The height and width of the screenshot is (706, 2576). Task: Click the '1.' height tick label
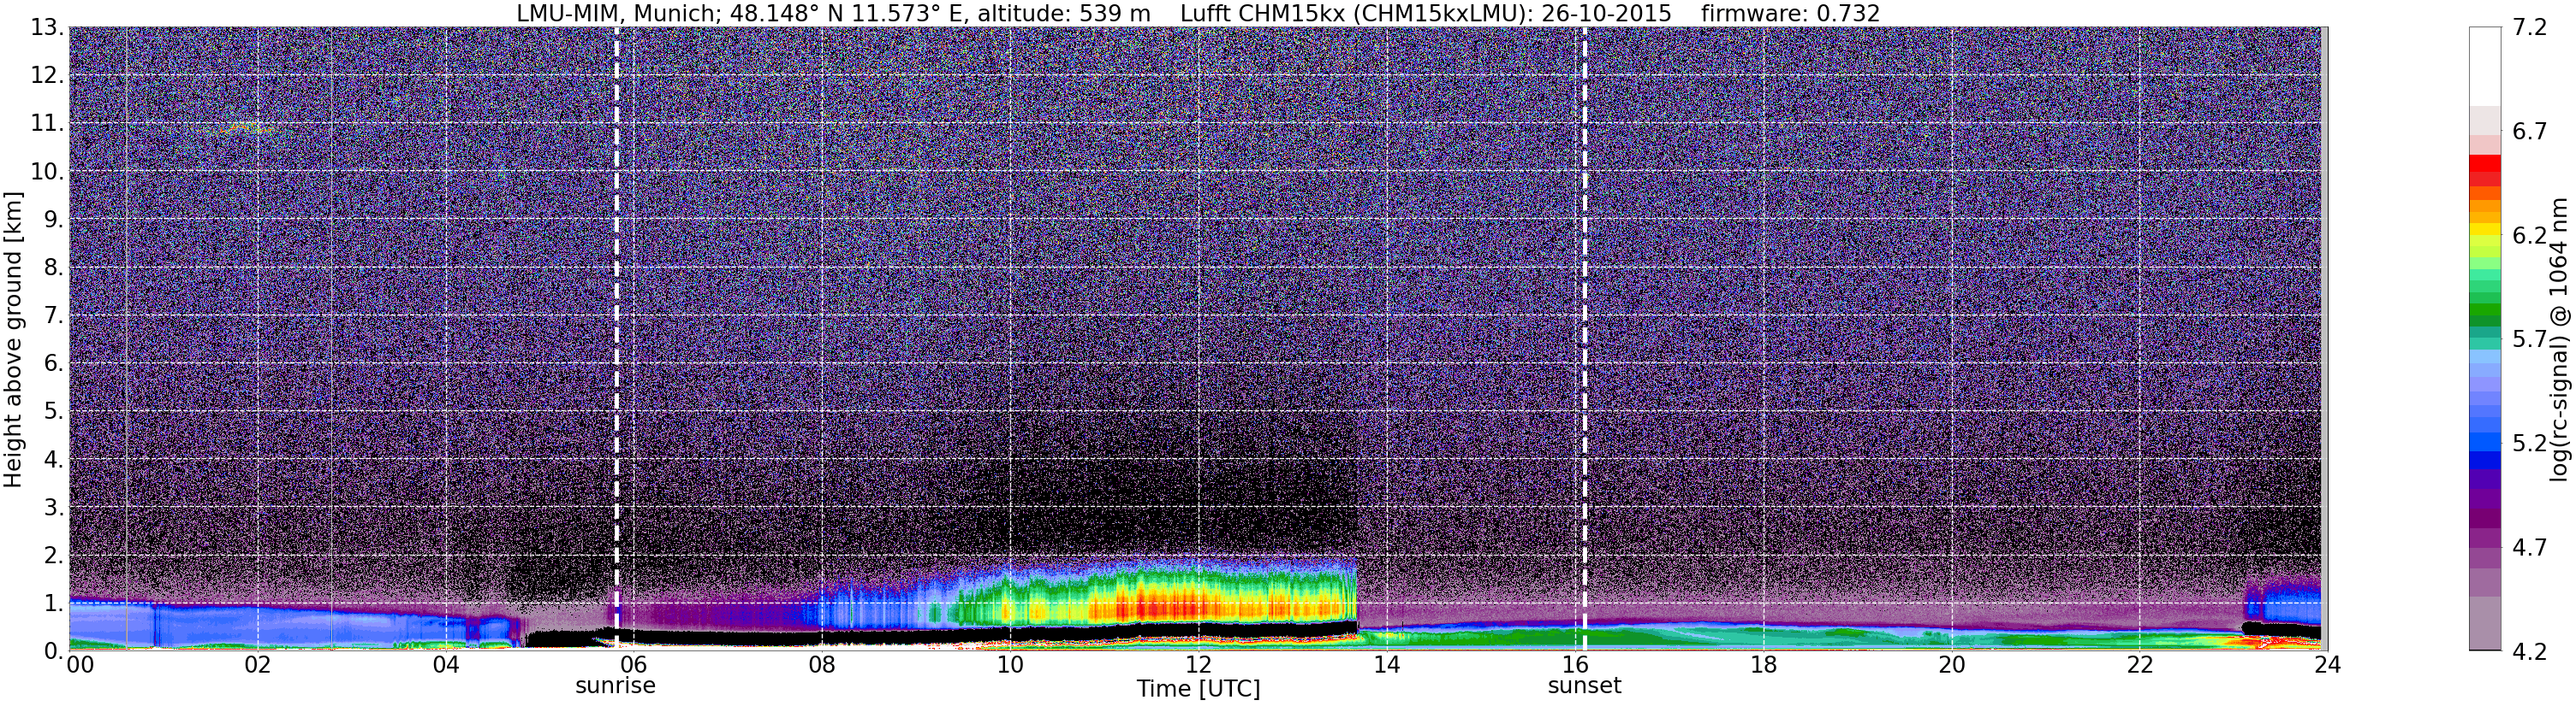[54, 603]
